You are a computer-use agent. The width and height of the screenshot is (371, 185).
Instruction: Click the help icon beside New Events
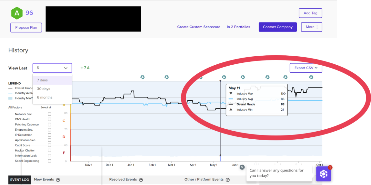tap(58, 180)
